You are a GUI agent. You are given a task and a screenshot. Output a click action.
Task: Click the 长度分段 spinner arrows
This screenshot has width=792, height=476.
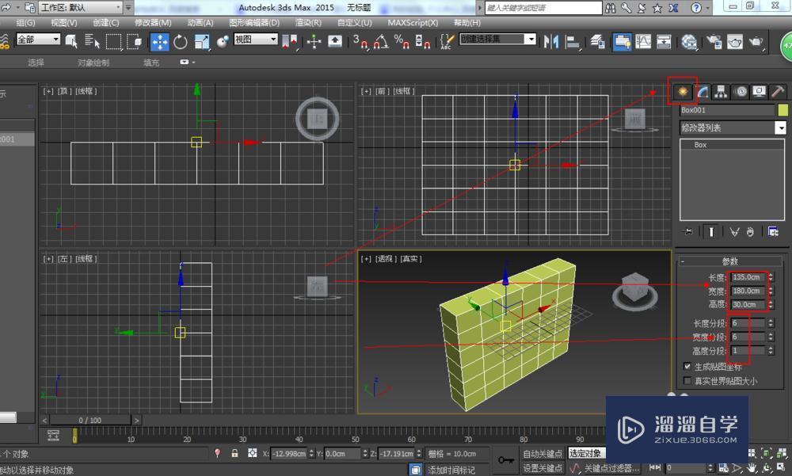point(771,322)
